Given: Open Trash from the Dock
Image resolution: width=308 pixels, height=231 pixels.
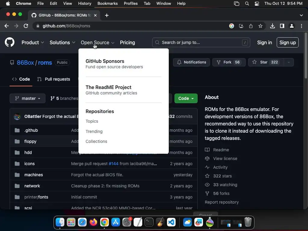Looking at the screenshot, I should [248, 222].
